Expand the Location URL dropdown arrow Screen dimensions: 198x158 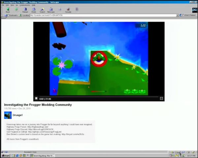point(177,15)
